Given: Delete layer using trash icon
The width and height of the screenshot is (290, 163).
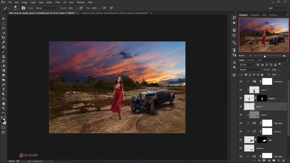Looking at the screenshot, I should 284,161.
